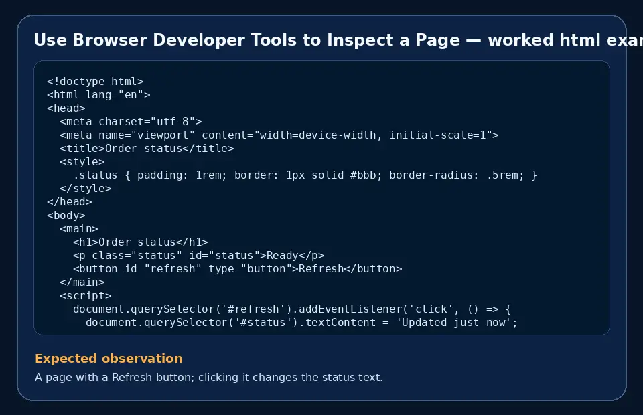The width and height of the screenshot is (643, 415).
Task: Click the '<!doctype html>' code line
Action: 95,82
